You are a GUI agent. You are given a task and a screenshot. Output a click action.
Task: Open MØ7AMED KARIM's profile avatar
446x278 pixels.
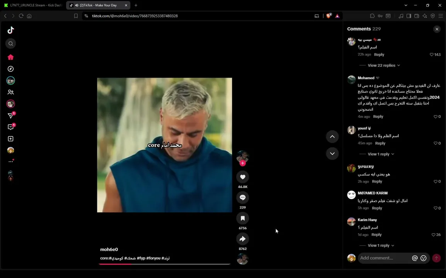351,195
